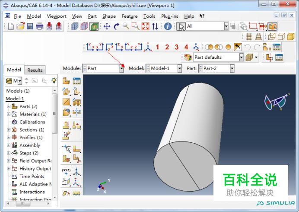Screen dimensions: 299x212
Task: Open model database folder icon
Action: (21, 26)
